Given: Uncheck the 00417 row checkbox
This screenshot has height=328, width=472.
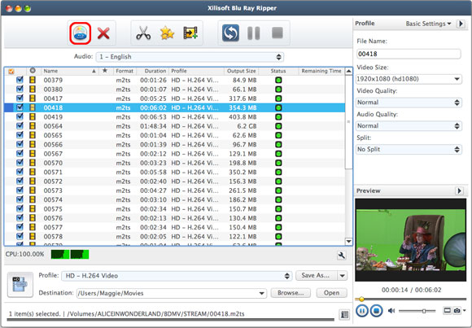Looking at the screenshot, I should 20,98.
